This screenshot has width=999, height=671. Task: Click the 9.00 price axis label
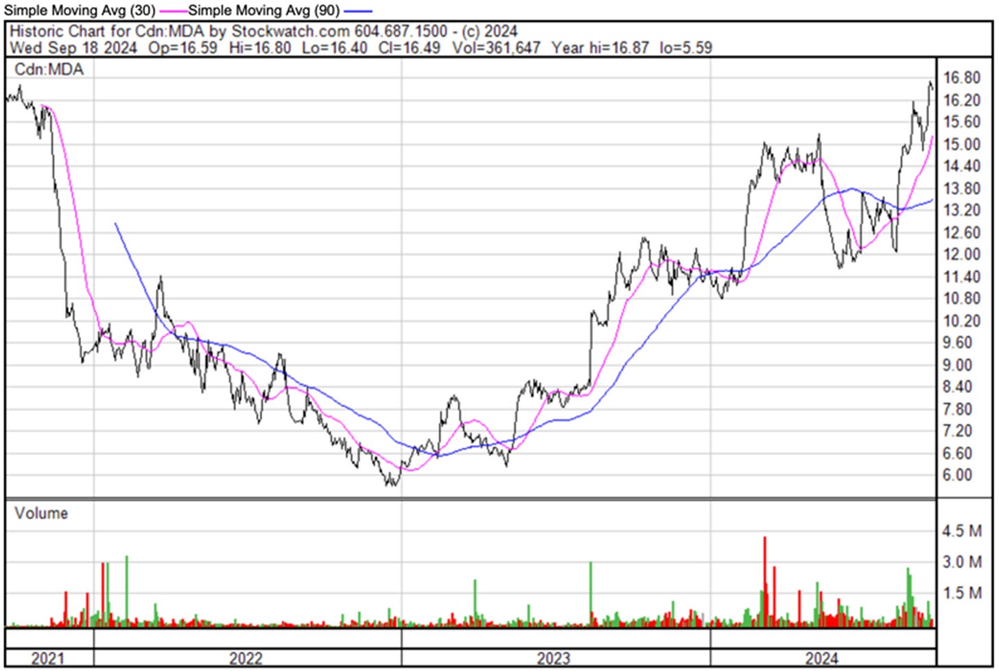click(x=959, y=365)
